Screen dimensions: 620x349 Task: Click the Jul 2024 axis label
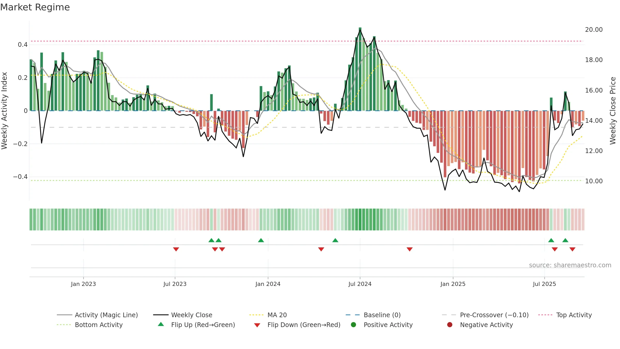(360, 284)
